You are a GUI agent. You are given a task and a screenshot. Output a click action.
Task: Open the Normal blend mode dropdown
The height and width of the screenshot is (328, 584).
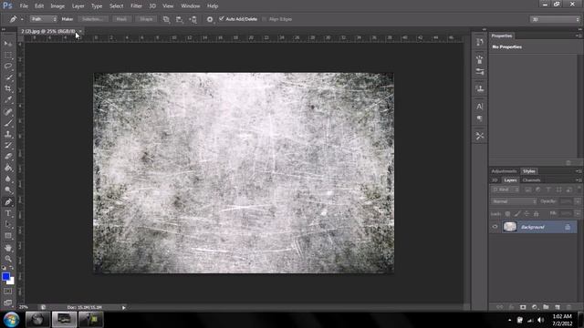point(514,201)
